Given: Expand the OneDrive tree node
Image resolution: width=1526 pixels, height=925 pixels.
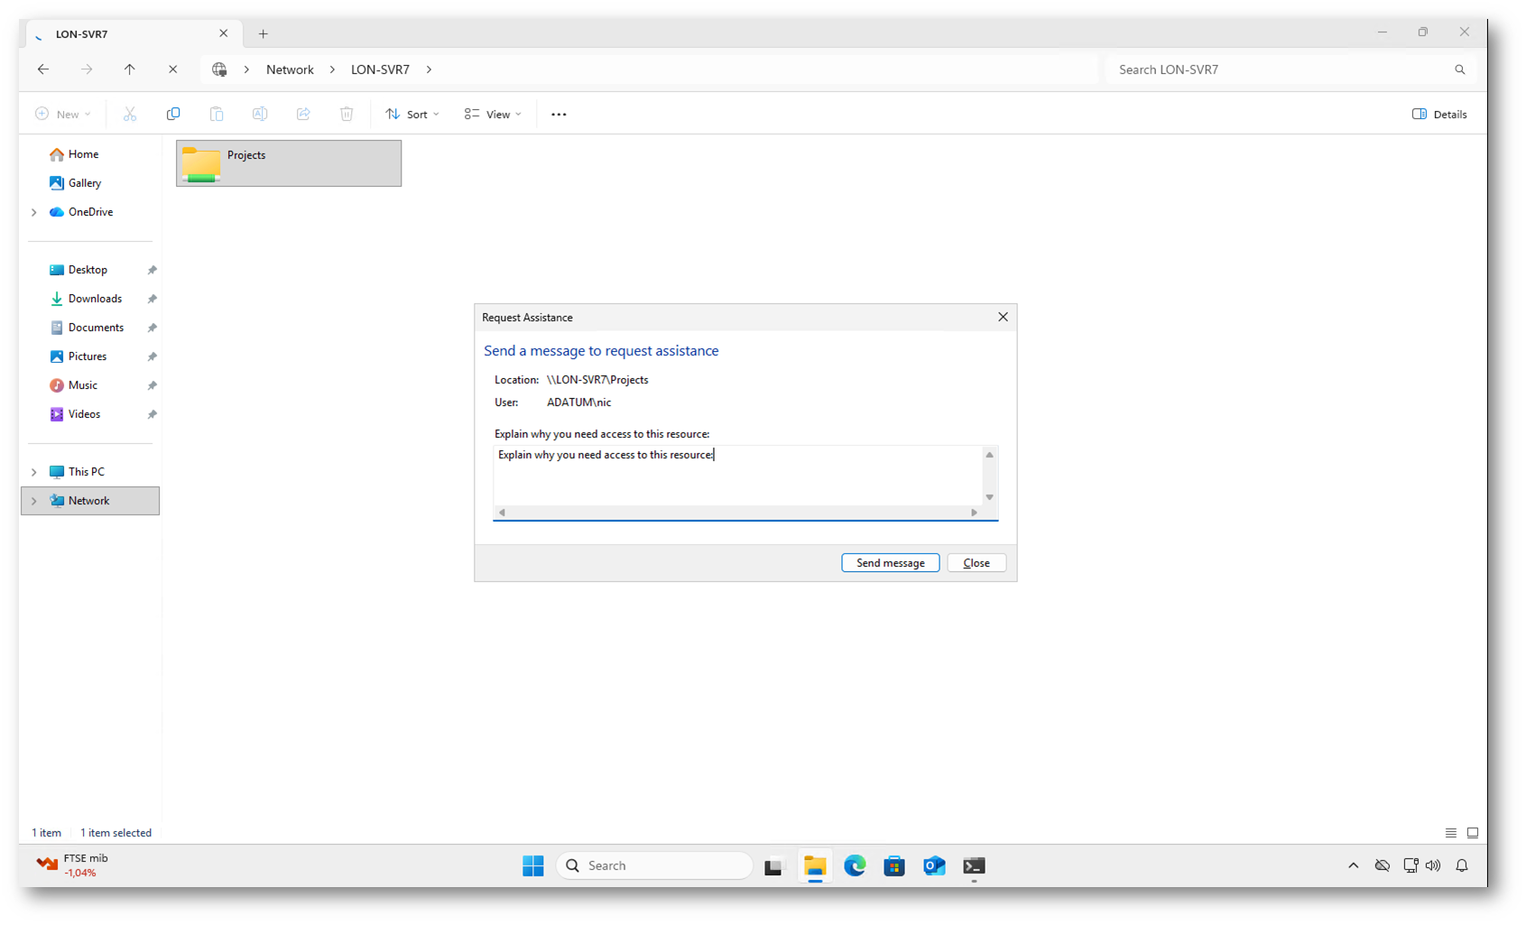Looking at the screenshot, I should point(34,212).
